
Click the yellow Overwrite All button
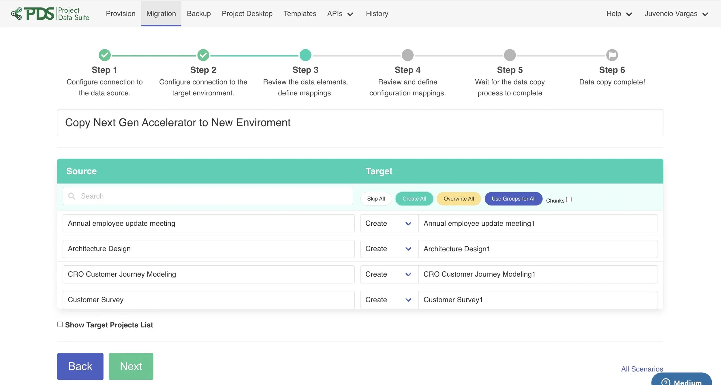(x=458, y=199)
